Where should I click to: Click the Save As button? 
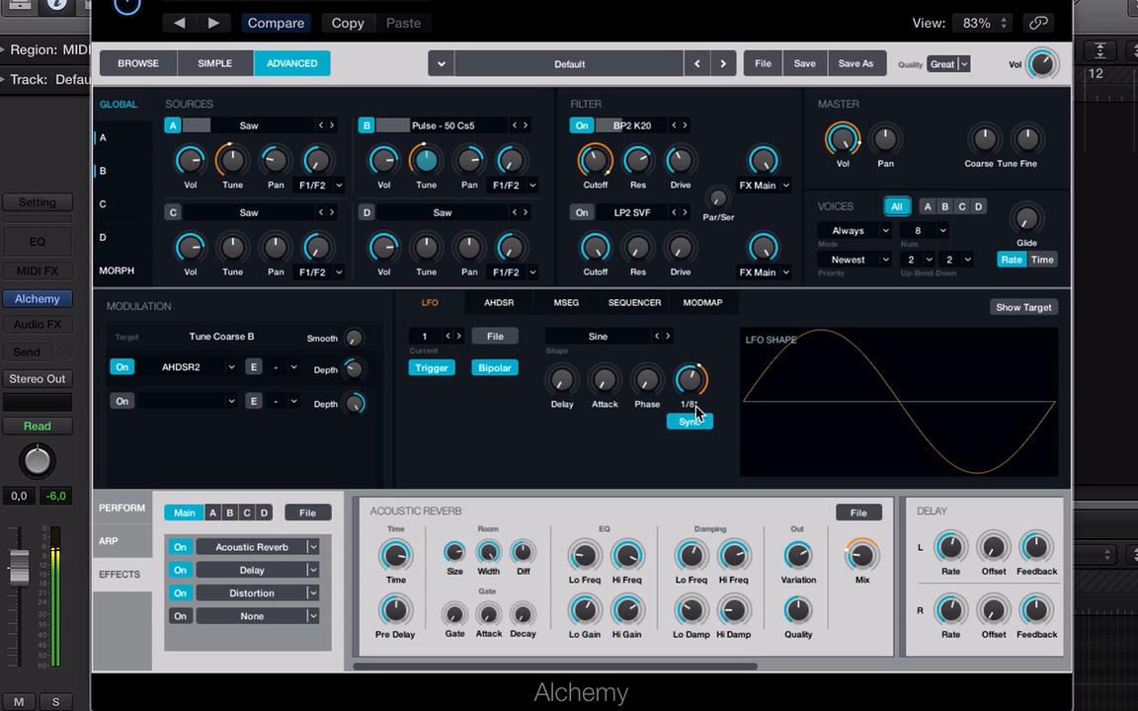tap(855, 64)
